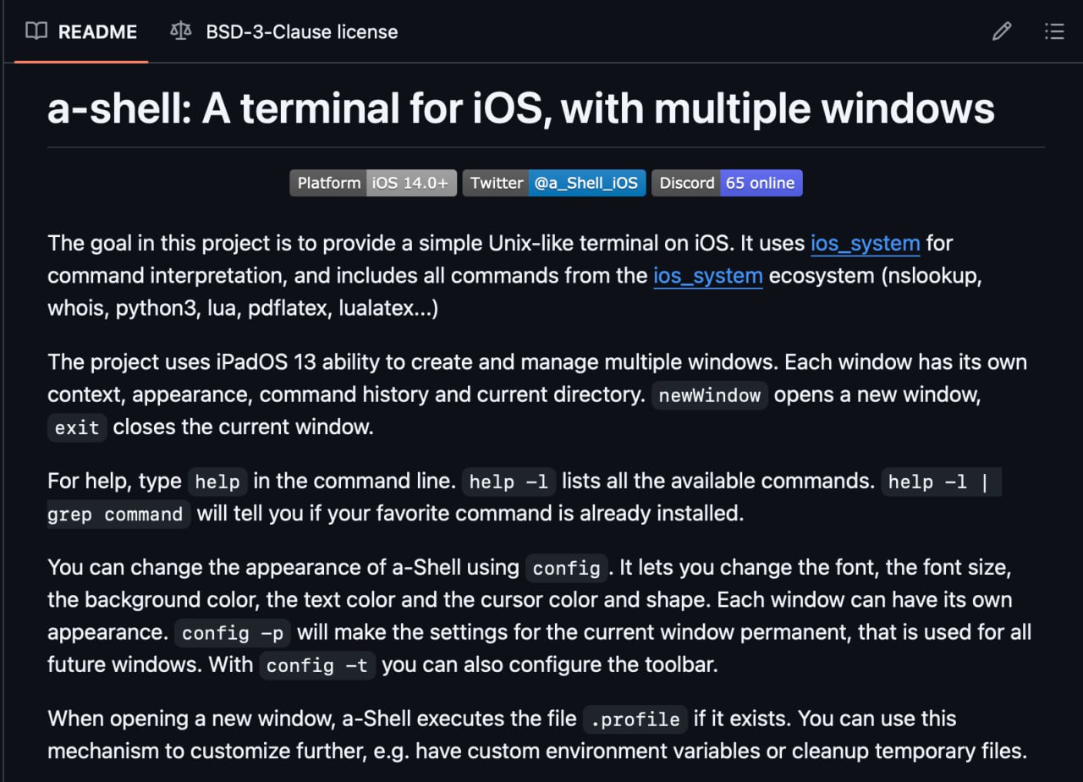Image resolution: width=1083 pixels, height=782 pixels.
Task: Click the Platform iOS 14.0+ badge
Action: [x=373, y=183]
